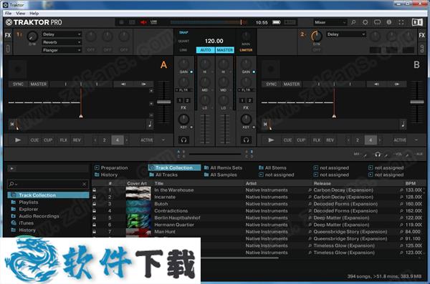Image resolution: width=430 pixels, height=284 pixels.
Task: Click the CUE button on deck A
Action: tap(34, 140)
